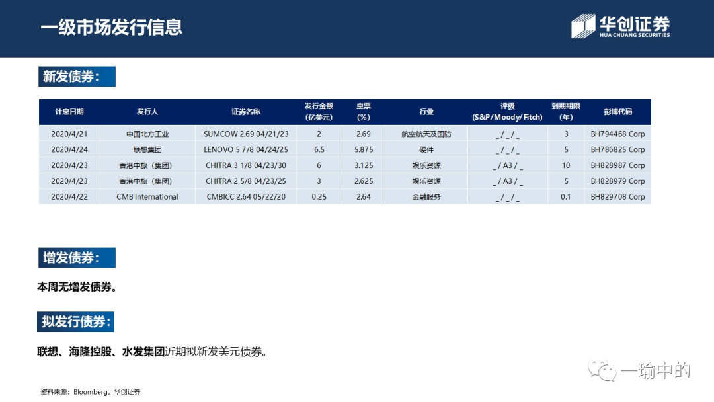Select rating _/A3/_ in CHITRA 3 1/8 row
This screenshot has width=714, height=402.
[507, 165]
